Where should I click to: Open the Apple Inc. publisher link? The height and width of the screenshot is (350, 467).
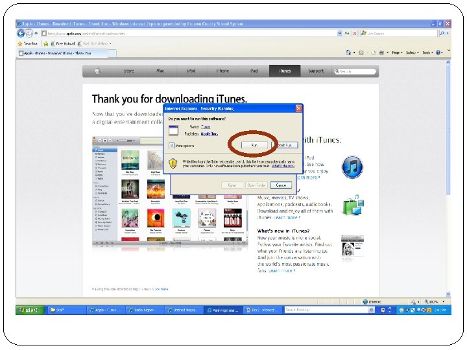[209, 134]
